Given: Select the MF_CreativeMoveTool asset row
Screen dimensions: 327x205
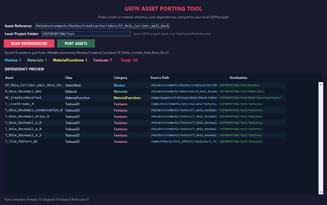Looking at the screenshot, I should pyautogui.click(x=145, y=98).
